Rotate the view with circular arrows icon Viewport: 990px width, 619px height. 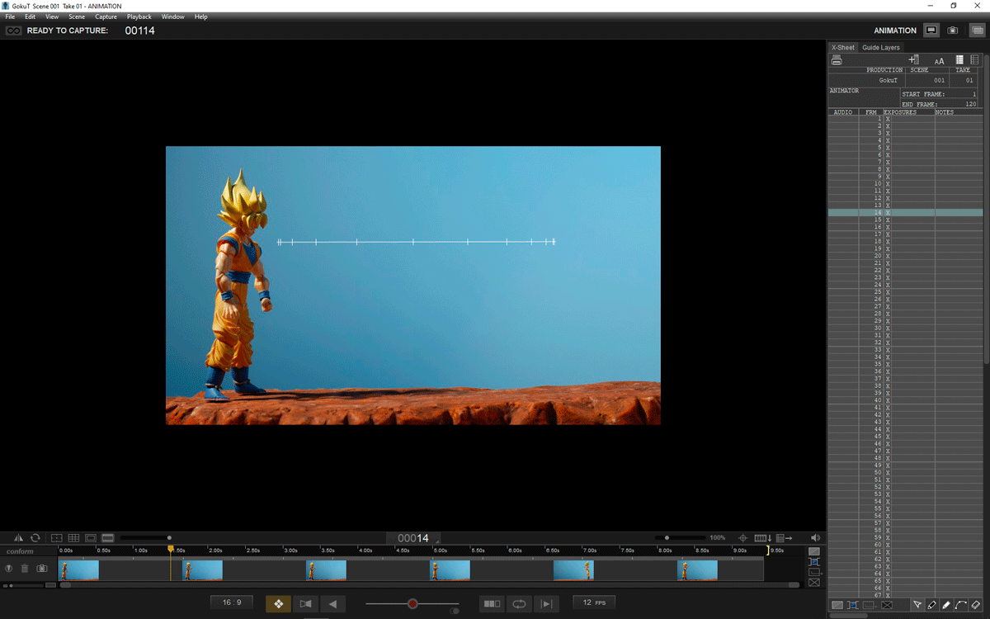[35, 538]
